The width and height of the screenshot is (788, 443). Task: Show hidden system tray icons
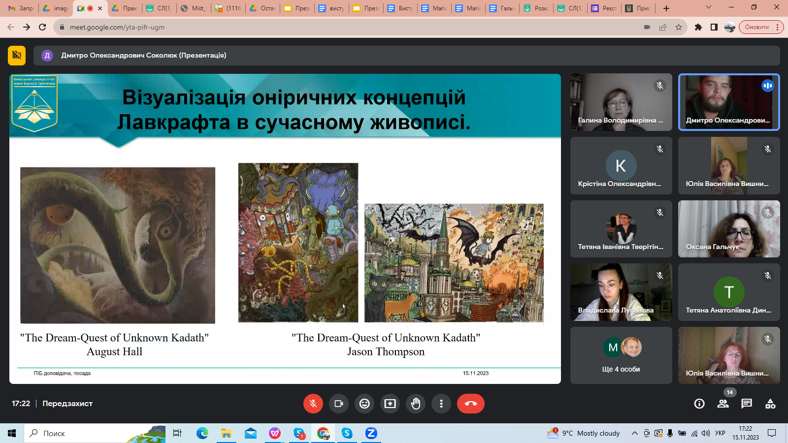pos(635,433)
